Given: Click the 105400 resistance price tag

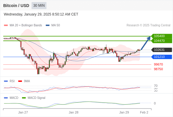Looking at the screenshot, I should pos(161,36).
